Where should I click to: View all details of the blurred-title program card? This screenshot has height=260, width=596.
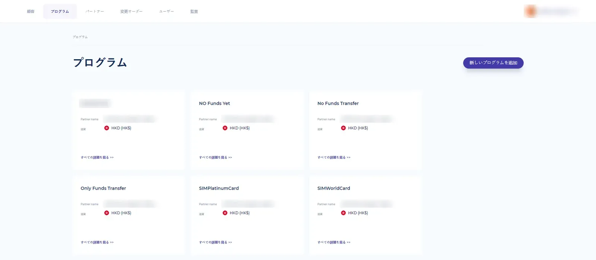click(97, 158)
